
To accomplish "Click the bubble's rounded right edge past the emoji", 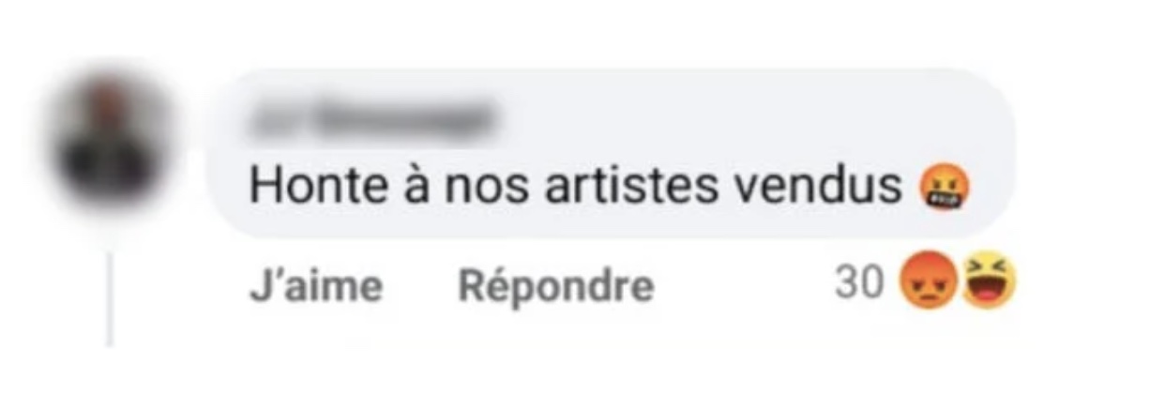I will 996,189.
